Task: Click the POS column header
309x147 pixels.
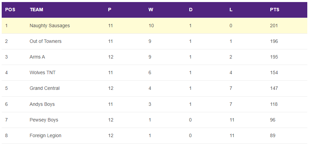Action: point(10,10)
